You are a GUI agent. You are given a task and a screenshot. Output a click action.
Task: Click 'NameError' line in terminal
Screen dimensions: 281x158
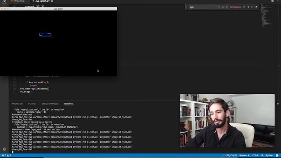pyautogui.click(x=36, y=129)
